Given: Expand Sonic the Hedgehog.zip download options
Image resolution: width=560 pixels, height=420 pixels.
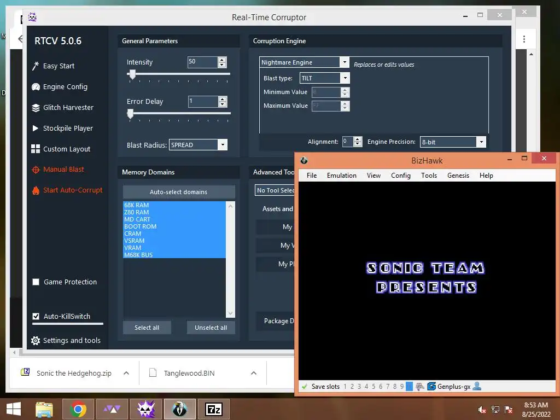Looking at the screenshot, I should pos(126,373).
